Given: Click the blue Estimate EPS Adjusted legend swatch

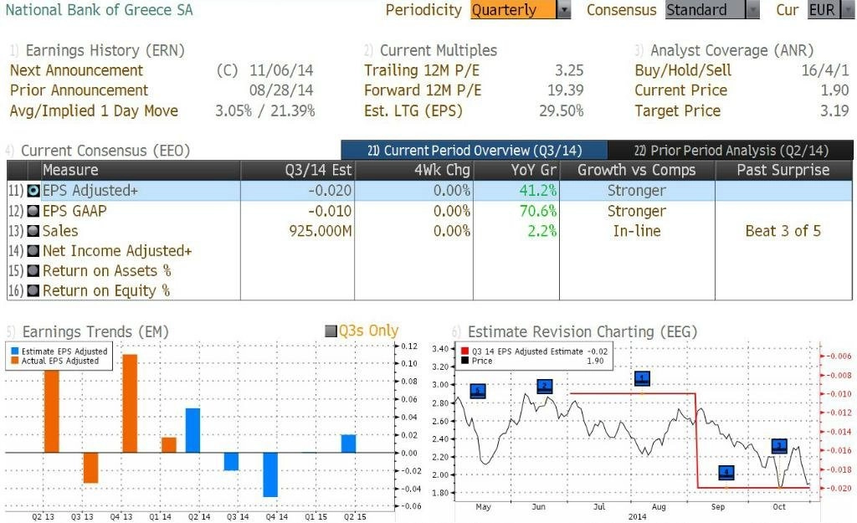Looking at the screenshot, I should tap(15, 351).
